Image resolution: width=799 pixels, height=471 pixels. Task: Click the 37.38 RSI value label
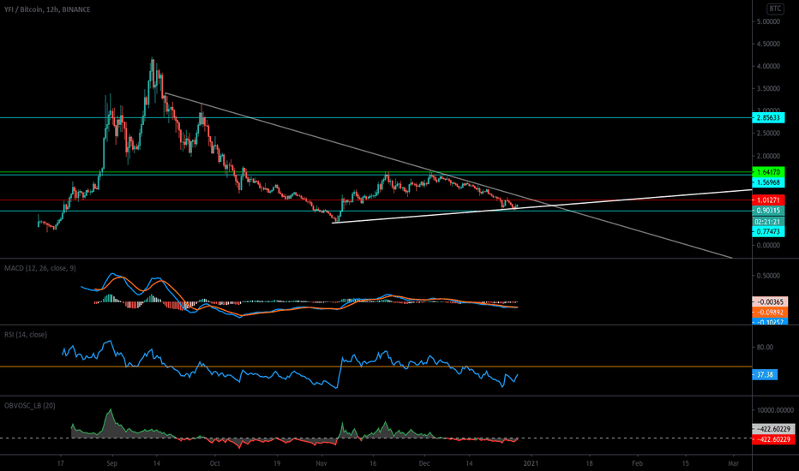coord(765,375)
